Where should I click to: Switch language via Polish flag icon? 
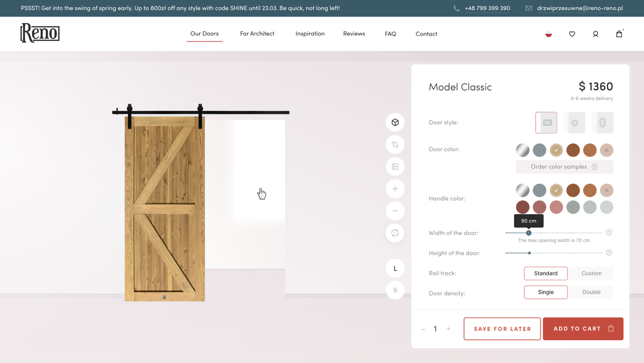click(548, 34)
